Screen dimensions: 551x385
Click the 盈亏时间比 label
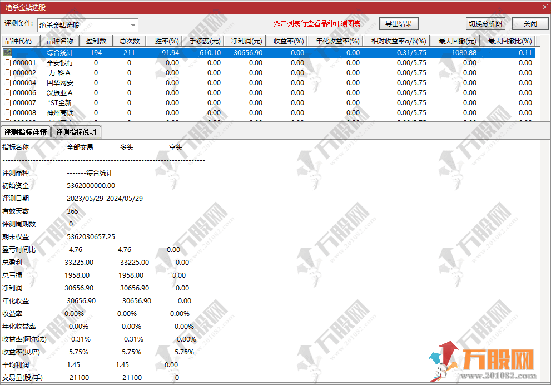(18, 250)
